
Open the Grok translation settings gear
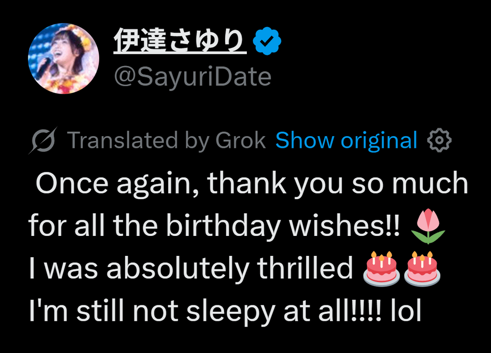(x=439, y=141)
